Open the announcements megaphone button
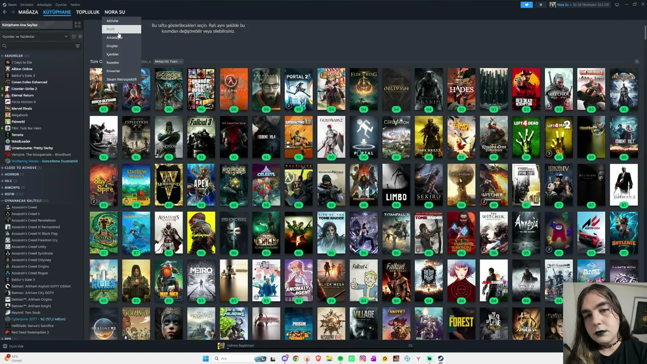647x364 pixels. pos(526,5)
